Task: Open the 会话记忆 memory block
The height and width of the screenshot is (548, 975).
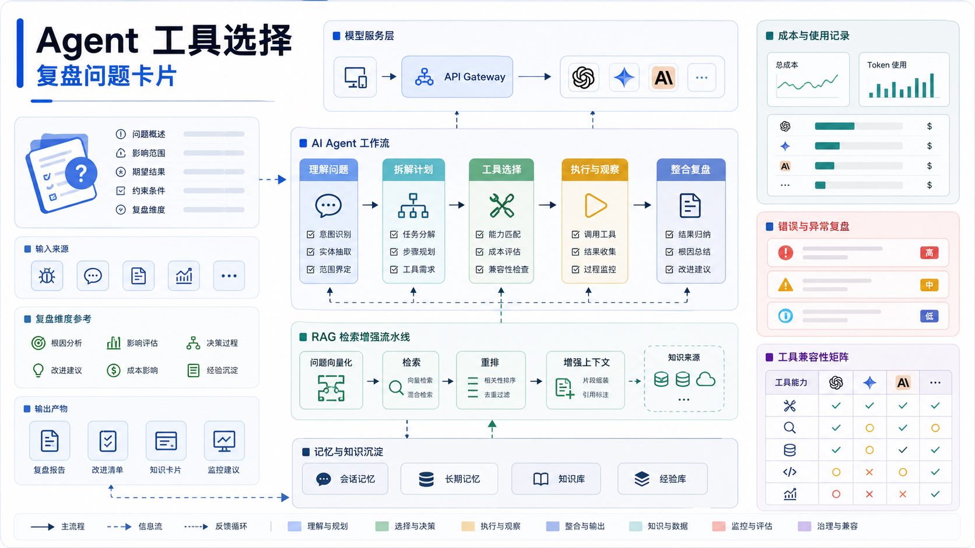Action: tap(345, 479)
